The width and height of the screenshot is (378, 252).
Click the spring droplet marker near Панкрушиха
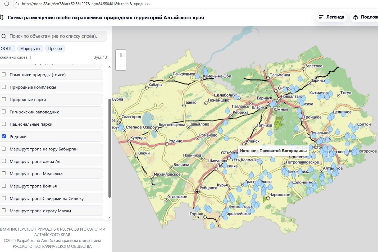pyautogui.click(x=197, y=76)
